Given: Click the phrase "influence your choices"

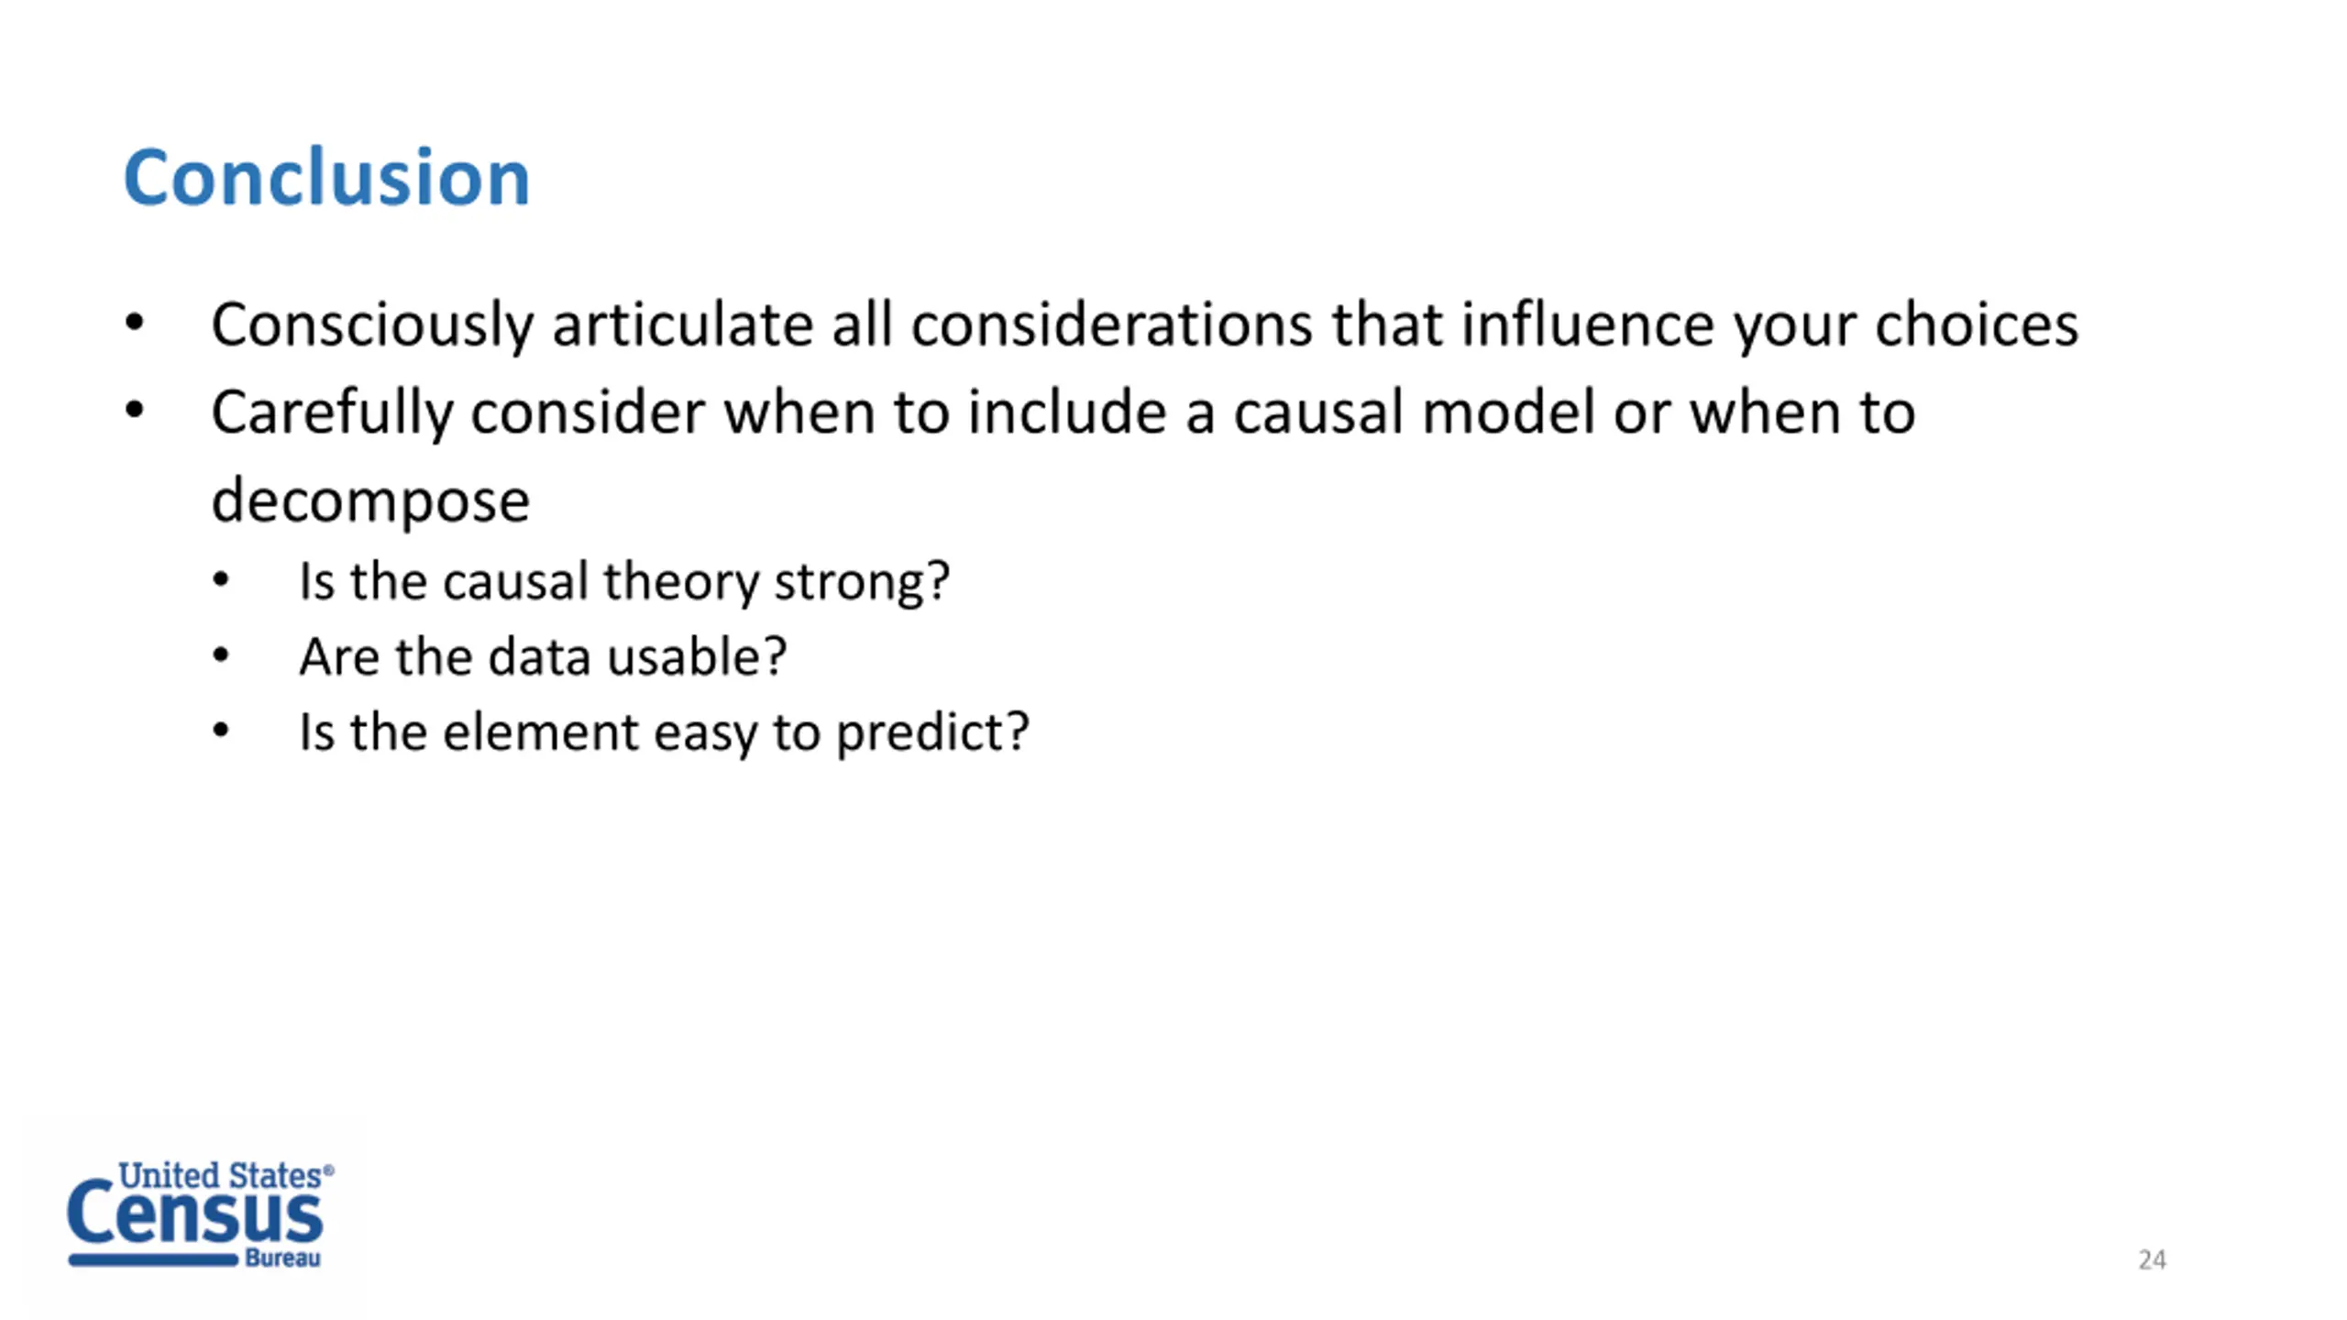Looking at the screenshot, I should [1769, 325].
